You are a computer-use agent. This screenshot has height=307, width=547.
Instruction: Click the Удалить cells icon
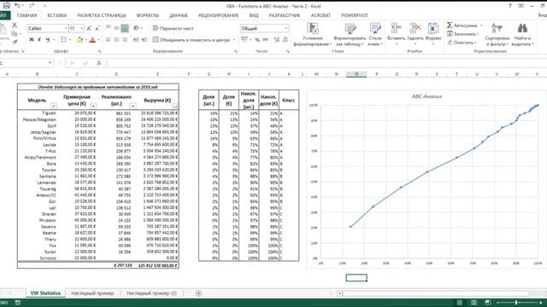point(415,29)
